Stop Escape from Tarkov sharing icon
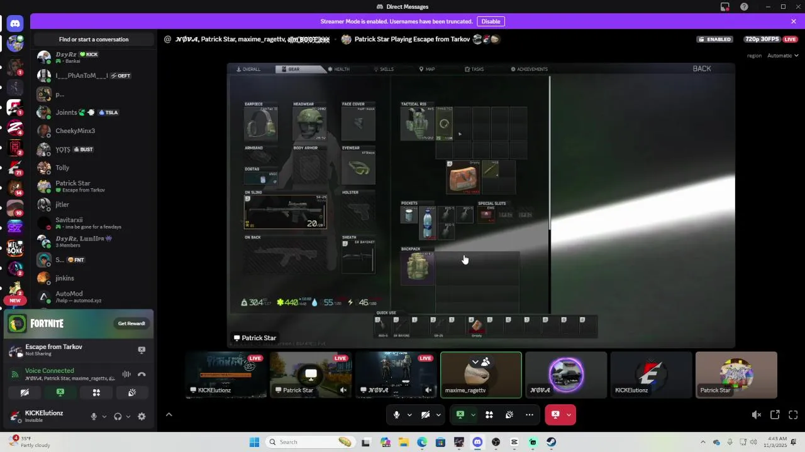This screenshot has width=805, height=452. [142, 350]
